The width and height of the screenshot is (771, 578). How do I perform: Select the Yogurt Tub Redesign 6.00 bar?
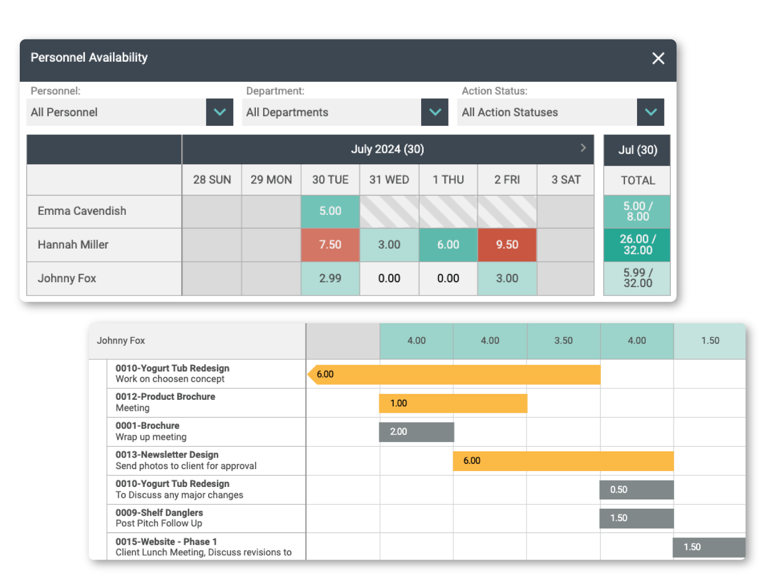(455, 374)
